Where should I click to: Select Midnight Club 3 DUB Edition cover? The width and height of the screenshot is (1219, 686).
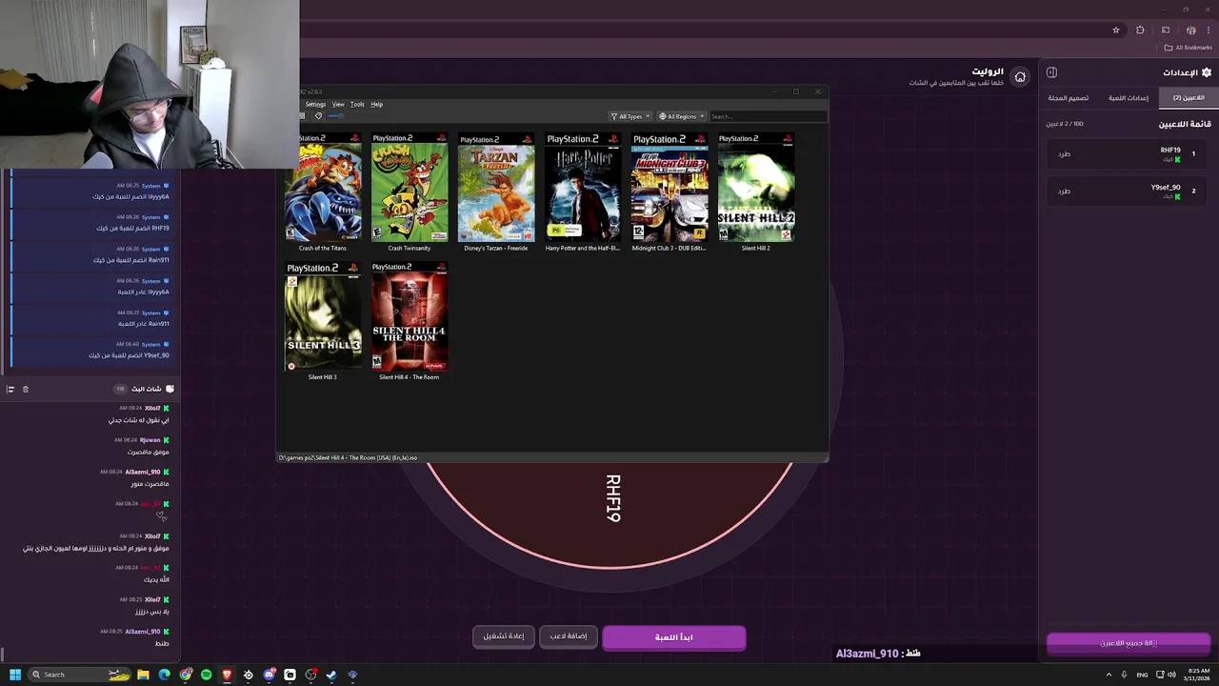(x=669, y=187)
